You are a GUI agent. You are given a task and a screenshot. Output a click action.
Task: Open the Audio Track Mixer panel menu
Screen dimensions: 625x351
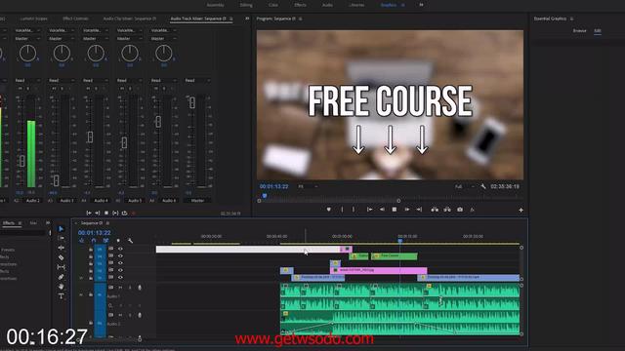pos(230,19)
